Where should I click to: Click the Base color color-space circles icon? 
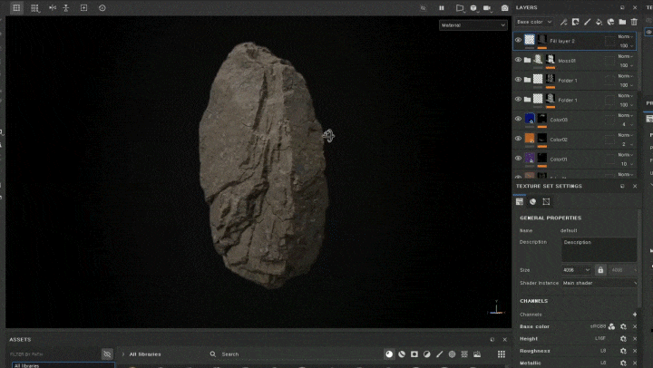611,327
